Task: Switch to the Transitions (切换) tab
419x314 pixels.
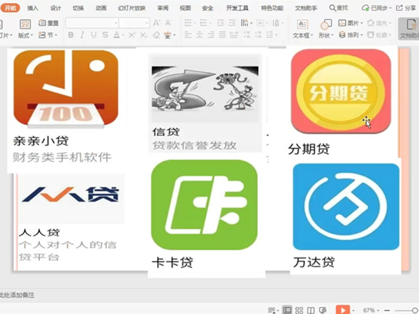Action: 78,8
